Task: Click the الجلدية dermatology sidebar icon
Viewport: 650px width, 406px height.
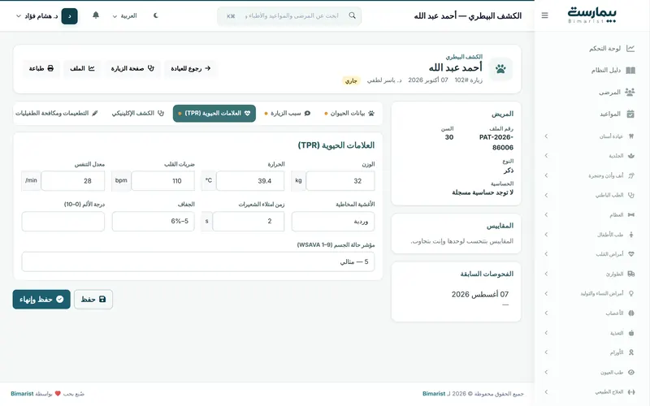Action: point(631,156)
